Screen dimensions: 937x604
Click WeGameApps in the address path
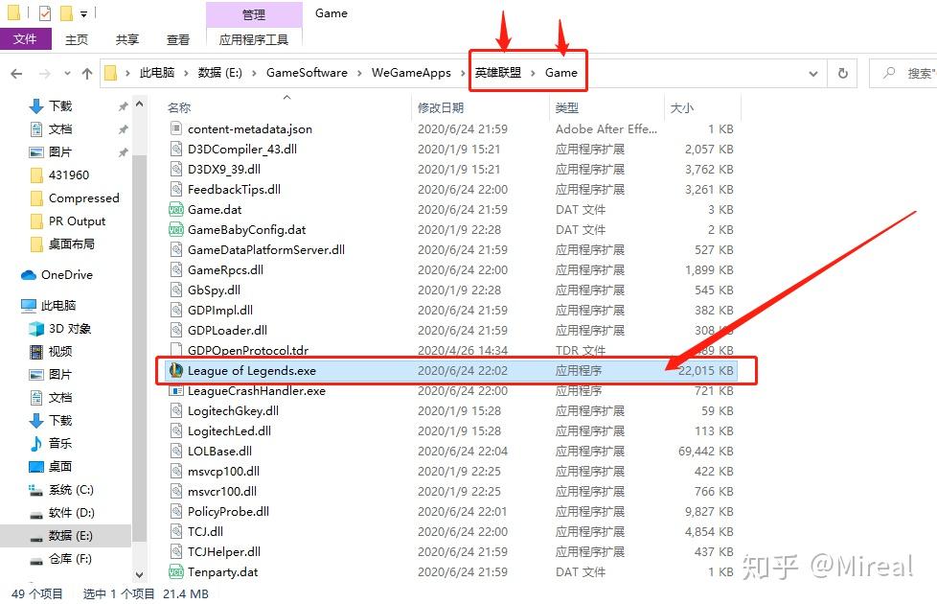[411, 73]
